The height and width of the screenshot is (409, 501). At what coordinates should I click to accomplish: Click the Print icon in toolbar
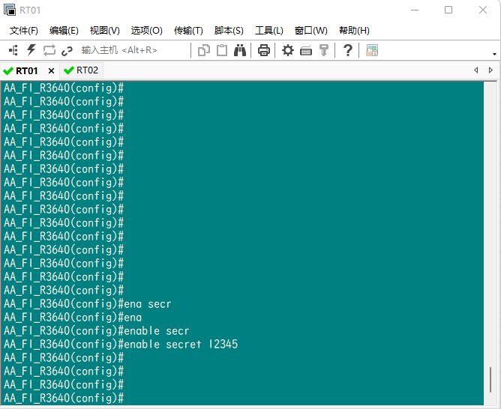click(x=264, y=50)
